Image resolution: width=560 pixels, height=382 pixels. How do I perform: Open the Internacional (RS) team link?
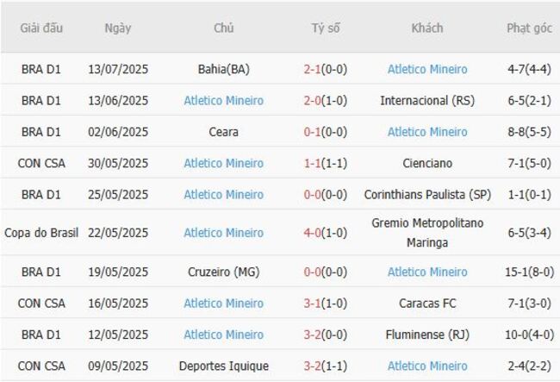pyautogui.click(x=427, y=101)
